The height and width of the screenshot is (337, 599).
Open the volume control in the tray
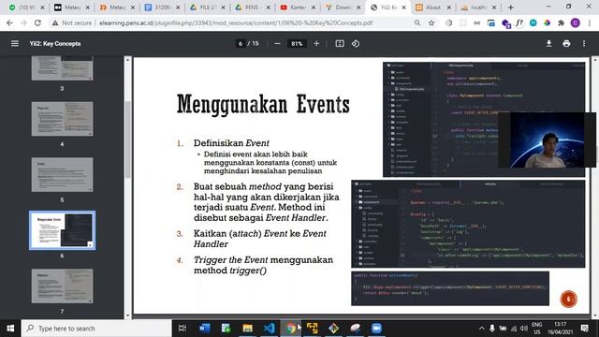(524, 329)
